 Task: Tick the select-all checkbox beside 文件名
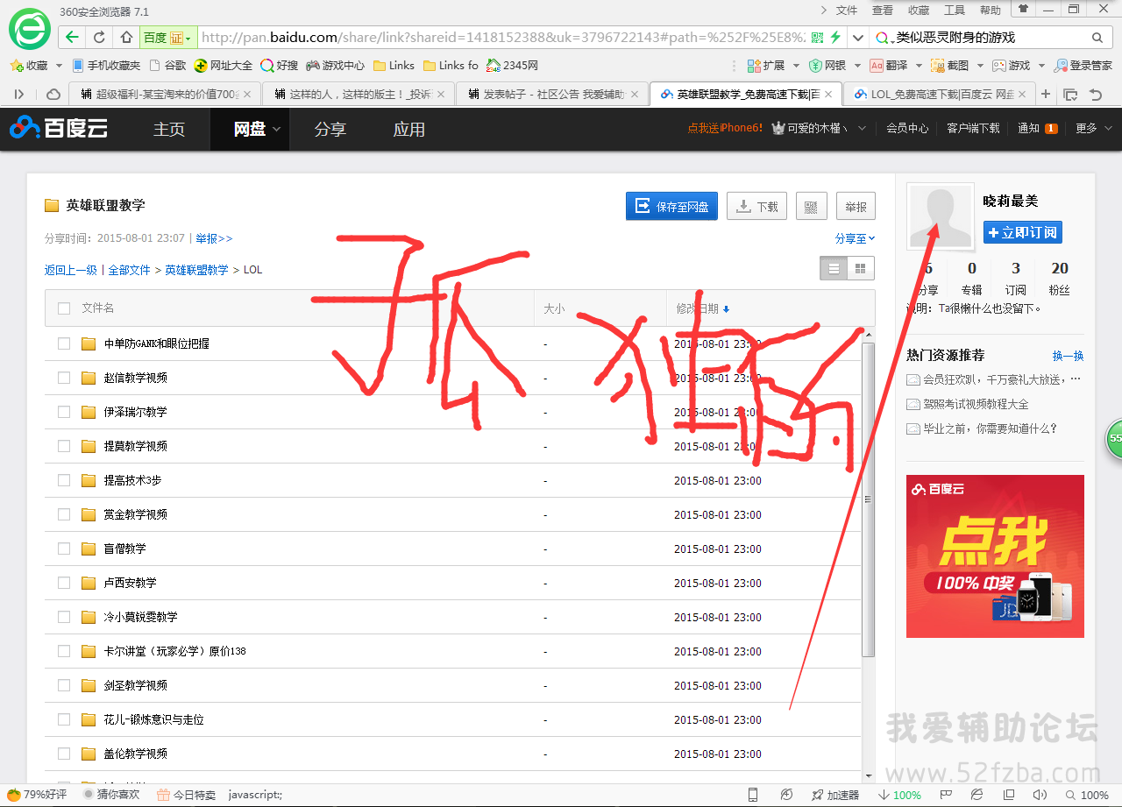pos(64,308)
